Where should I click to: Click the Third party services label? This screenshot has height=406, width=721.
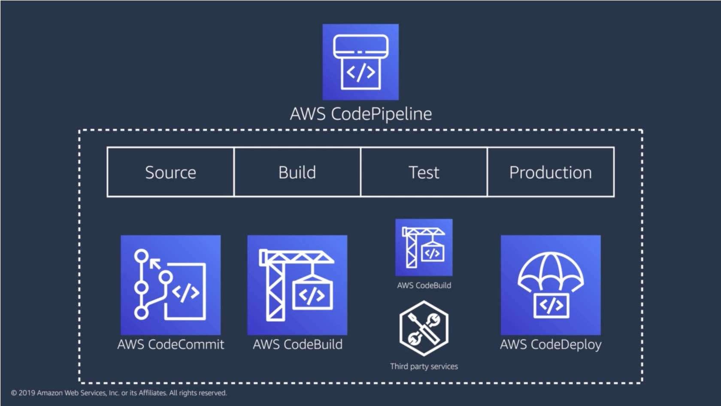point(424,366)
